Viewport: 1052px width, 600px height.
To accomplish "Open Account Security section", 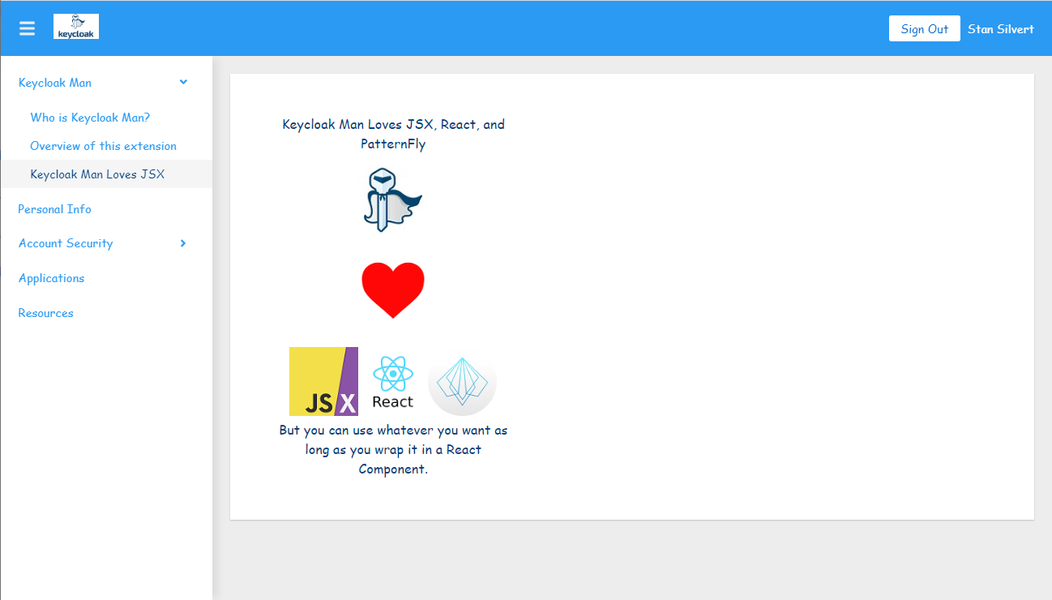I will 66,243.
